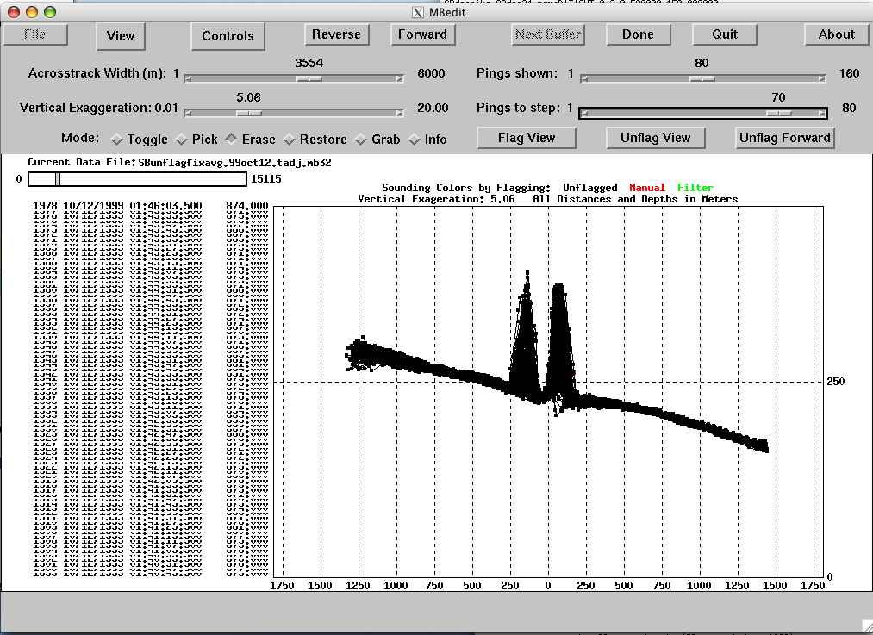Click the Vertical Exaggeration slider handle

249,113
